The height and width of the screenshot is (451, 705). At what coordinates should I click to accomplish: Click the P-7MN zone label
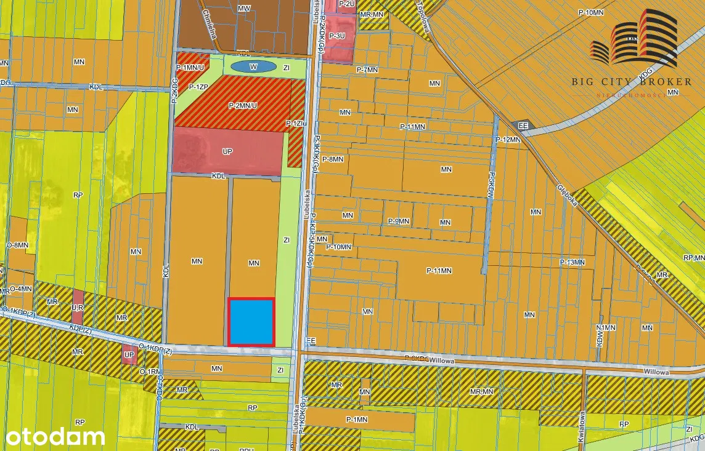click(367, 70)
